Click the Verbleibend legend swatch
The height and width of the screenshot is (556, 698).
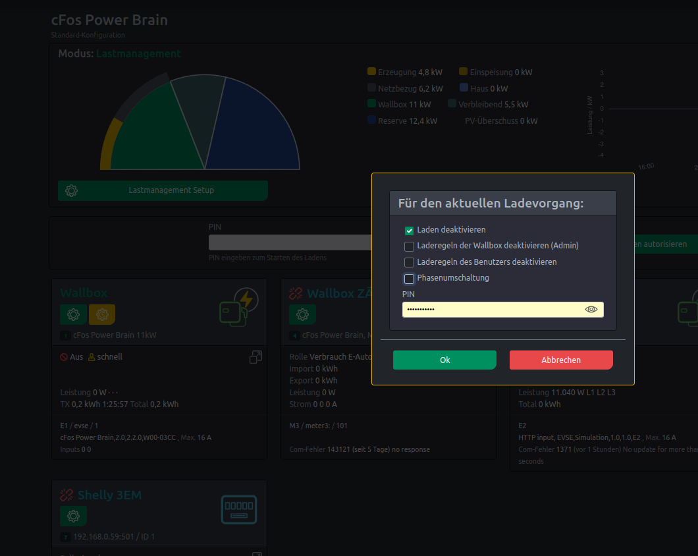pyautogui.click(x=452, y=103)
